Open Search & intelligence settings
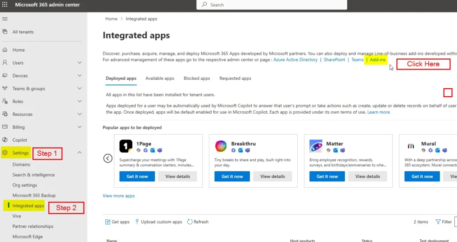The height and width of the screenshot is (242, 457). 33,175
